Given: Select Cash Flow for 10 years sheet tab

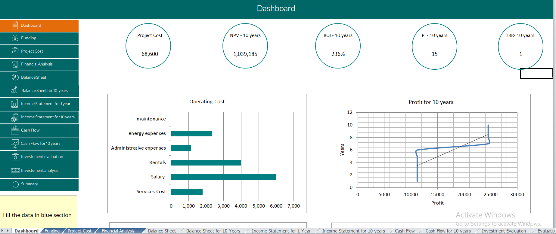Looking at the screenshot, I should coord(448,231).
